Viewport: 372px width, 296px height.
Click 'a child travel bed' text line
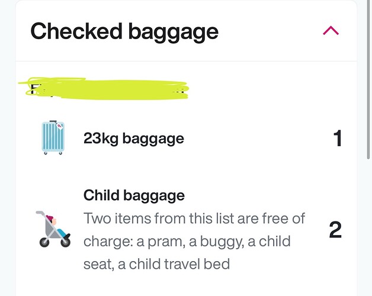pos(174,264)
